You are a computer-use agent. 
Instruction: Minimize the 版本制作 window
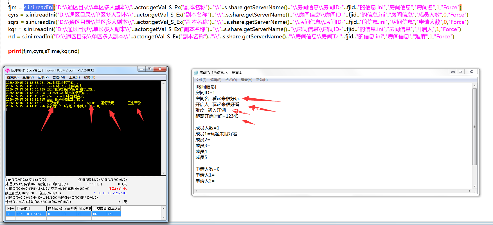[142, 69]
